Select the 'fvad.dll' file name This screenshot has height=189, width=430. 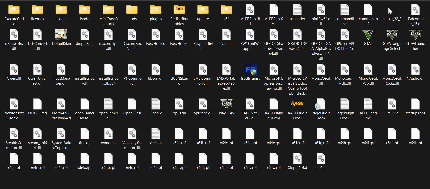(x=227, y=44)
